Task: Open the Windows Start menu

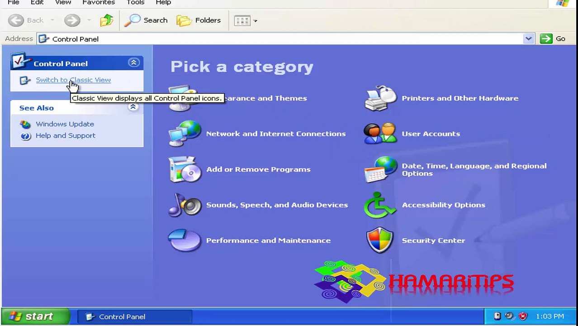Action: pyautogui.click(x=35, y=316)
